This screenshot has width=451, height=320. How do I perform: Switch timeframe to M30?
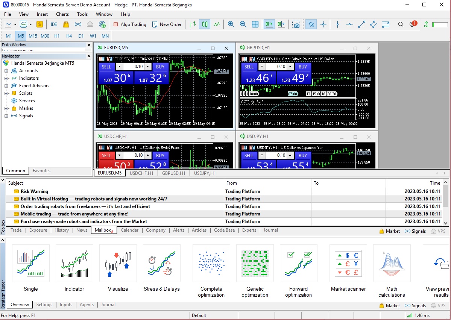(45, 36)
